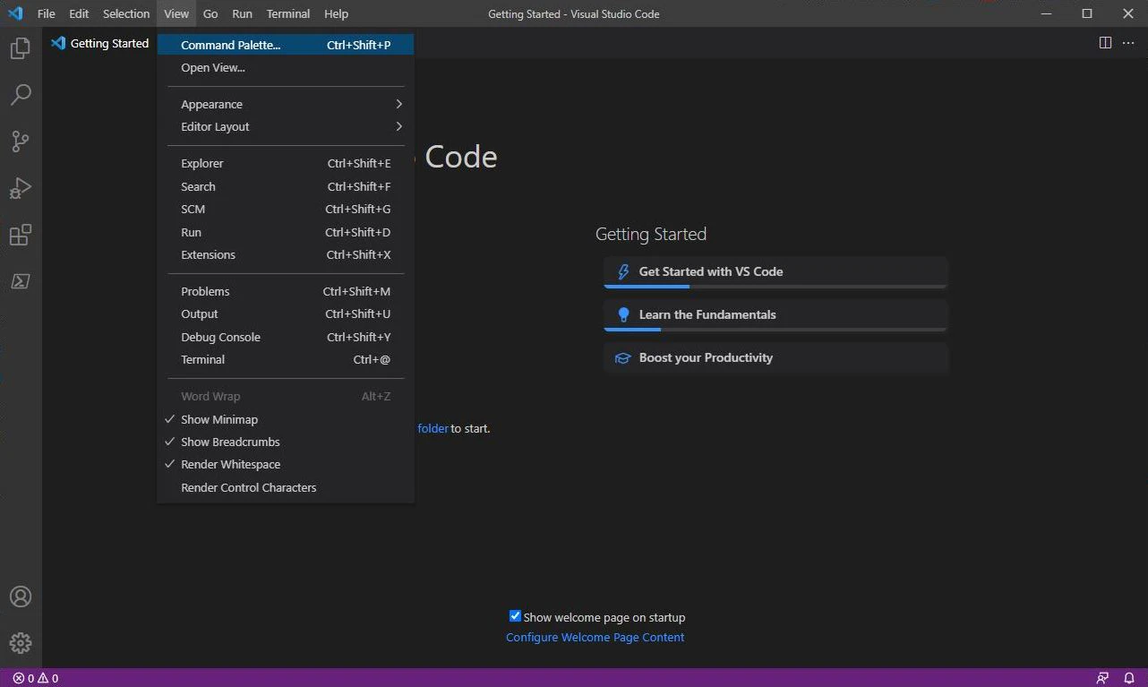Close the open View menu
This screenshot has width=1148, height=687.
point(176,13)
